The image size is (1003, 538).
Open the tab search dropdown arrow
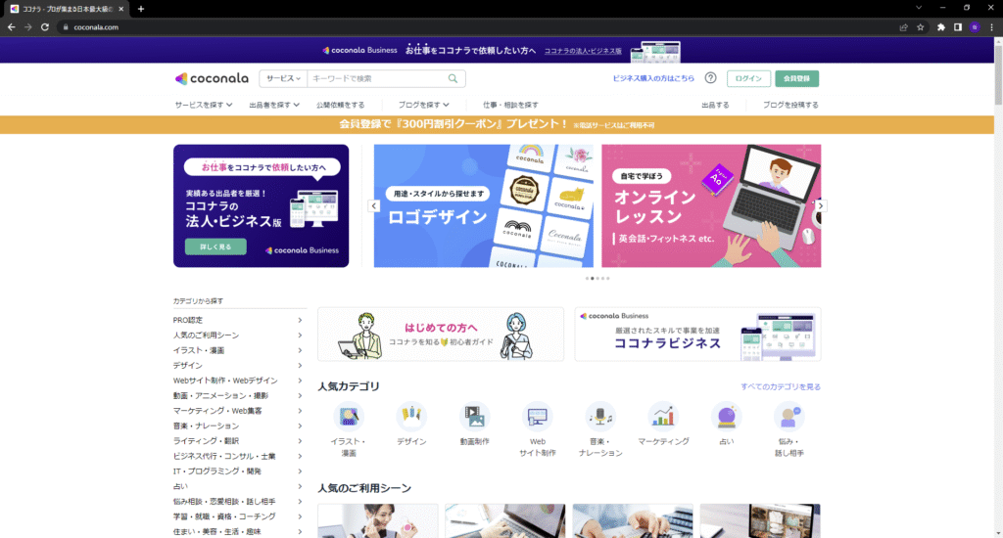pyautogui.click(x=919, y=8)
